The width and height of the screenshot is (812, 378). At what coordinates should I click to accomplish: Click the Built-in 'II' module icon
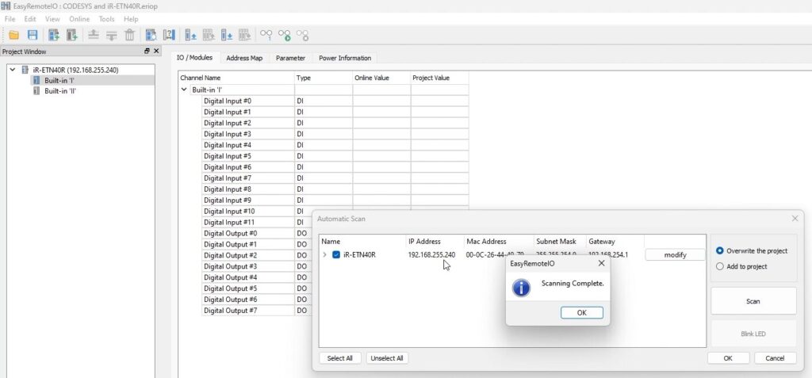(x=36, y=90)
